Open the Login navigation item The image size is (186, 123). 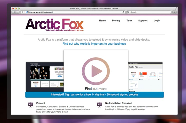pos(157,21)
